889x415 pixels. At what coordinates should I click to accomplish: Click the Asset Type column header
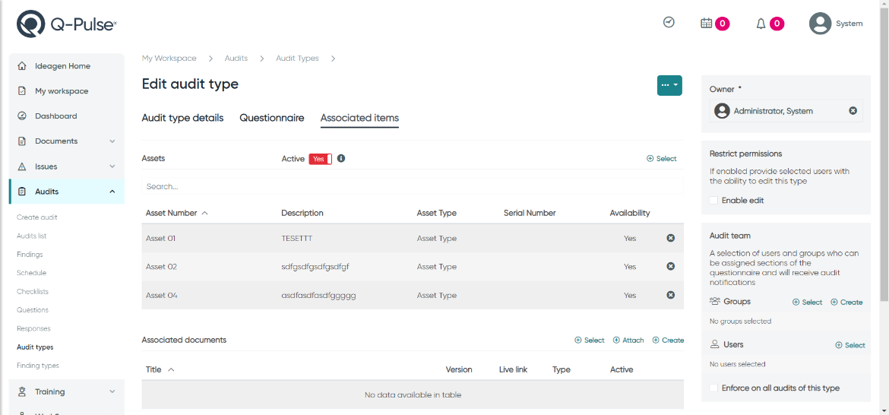[437, 213]
